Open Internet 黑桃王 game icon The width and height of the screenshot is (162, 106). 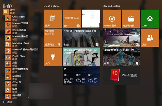[x=8, y=38]
